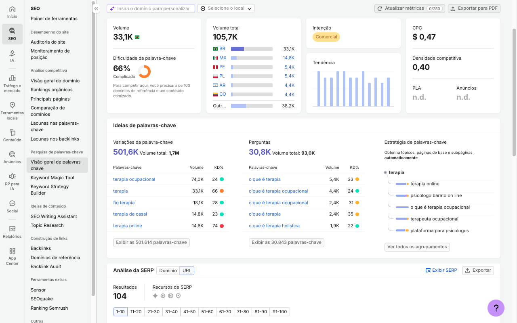The height and width of the screenshot is (323, 517).
Task: Open the Selecione o local dropdown
Action: [x=226, y=8]
